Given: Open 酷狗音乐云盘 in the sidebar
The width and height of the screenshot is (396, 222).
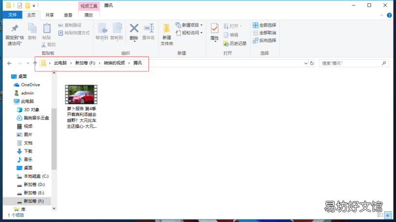Looking at the screenshot, I should pos(33,118).
